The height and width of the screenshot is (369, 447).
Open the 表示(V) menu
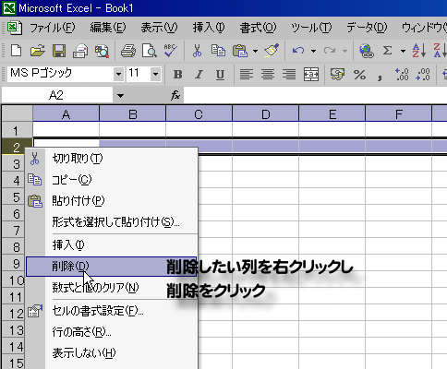click(x=160, y=28)
